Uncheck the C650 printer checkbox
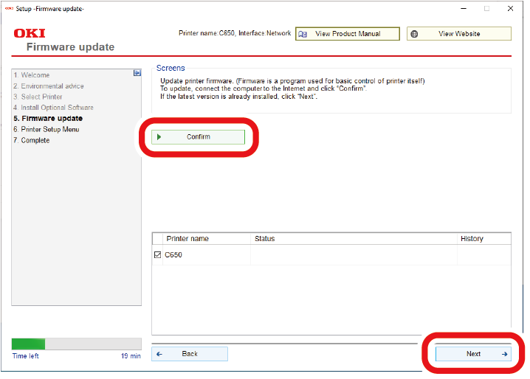The image size is (530, 379). [157, 255]
